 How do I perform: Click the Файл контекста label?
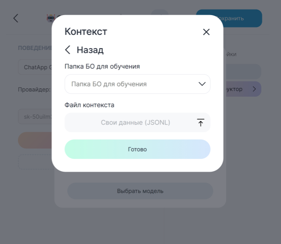pyautogui.click(x=90, y=105)
